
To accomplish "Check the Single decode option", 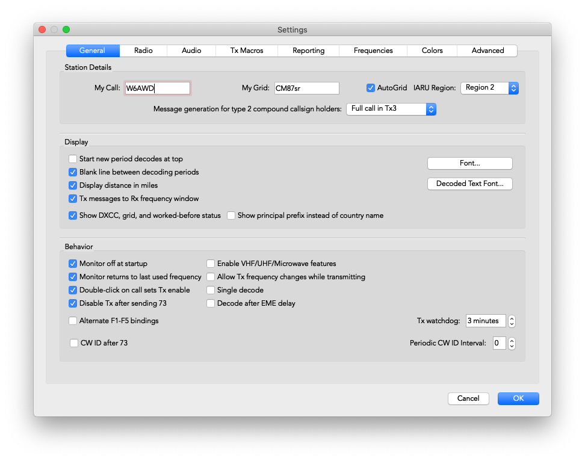I will click(x=211, y=290).
